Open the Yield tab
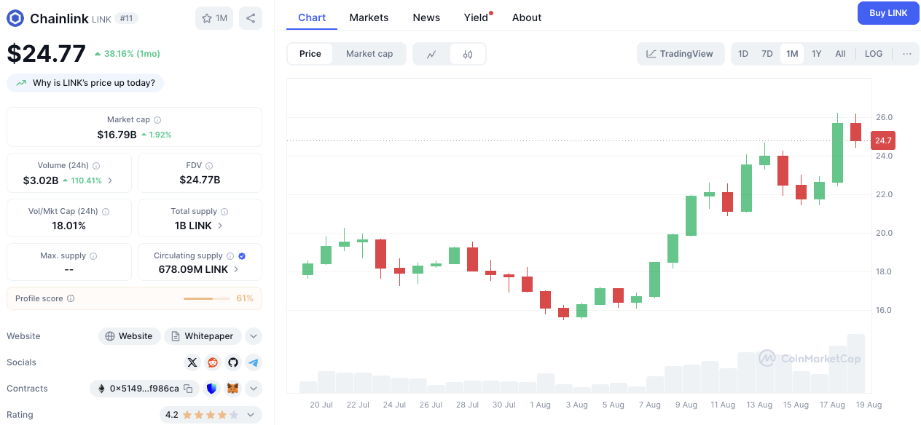Image resolution: width=921 pixels, height=425 pixels. pyautogui.click(x=476, y=17)
